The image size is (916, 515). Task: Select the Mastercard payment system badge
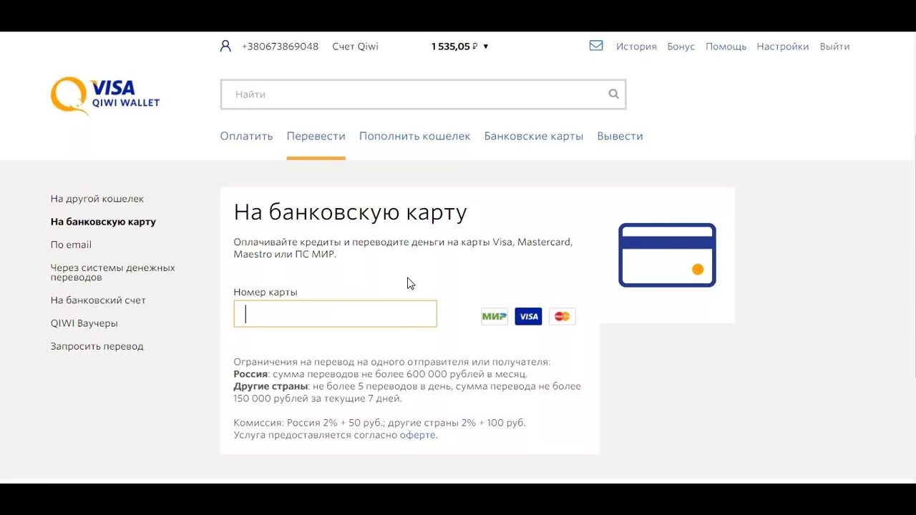562,316
